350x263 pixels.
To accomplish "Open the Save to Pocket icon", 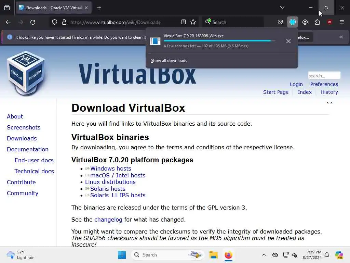I will click(280, 22).
